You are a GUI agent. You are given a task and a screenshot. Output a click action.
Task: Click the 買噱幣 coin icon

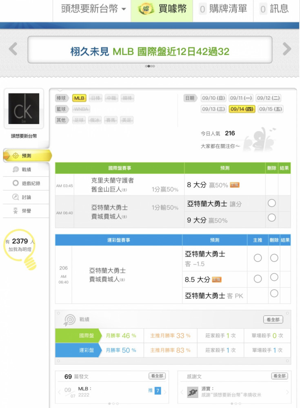[146, 9]
